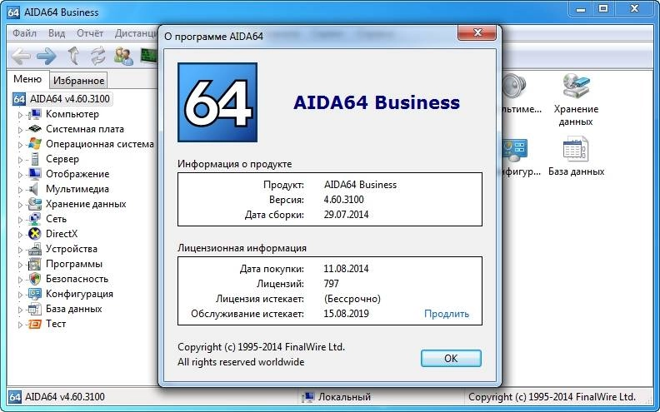Expand the Операционная система node
The image size is (660, 412).
[20, 145]
